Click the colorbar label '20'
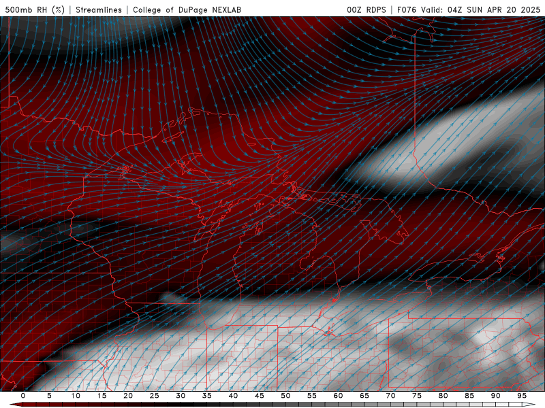 coord(128,396)
